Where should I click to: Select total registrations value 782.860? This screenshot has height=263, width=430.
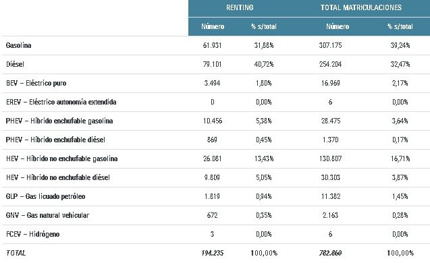pyautogui.click(x=330, y=253)
